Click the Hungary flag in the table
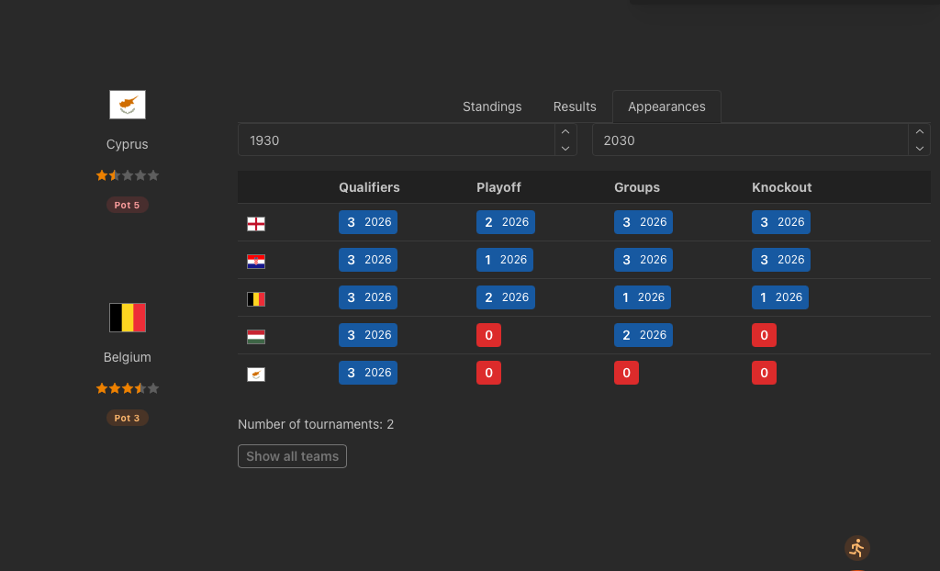 (x=256, y=337)
